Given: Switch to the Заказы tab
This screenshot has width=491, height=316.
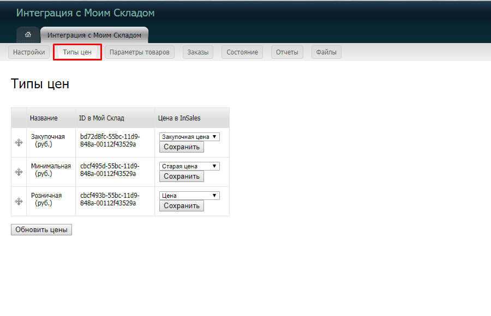Looking at the screenshot, I should 197,52.
